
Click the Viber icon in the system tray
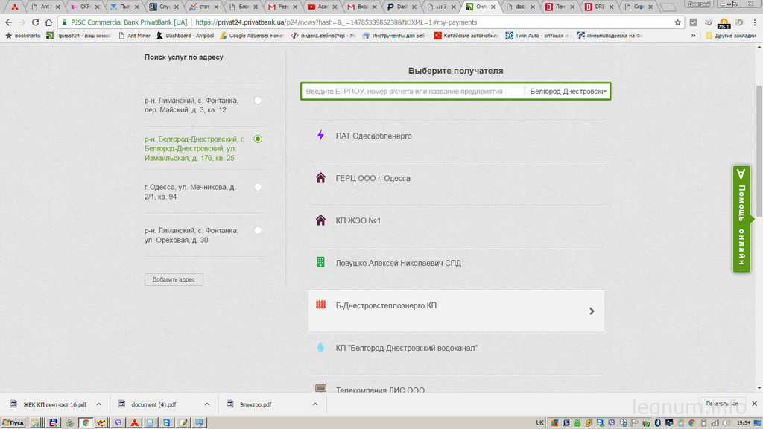pyautogui.click(x=612, y=423)
